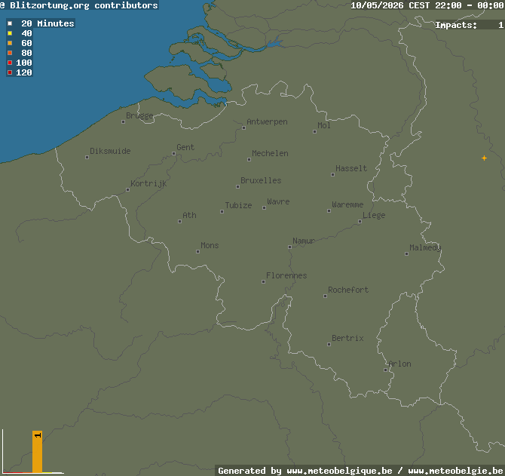
Task: Click the Wavre city marker square
Action: pyautogui.click(x=264, y=208)
